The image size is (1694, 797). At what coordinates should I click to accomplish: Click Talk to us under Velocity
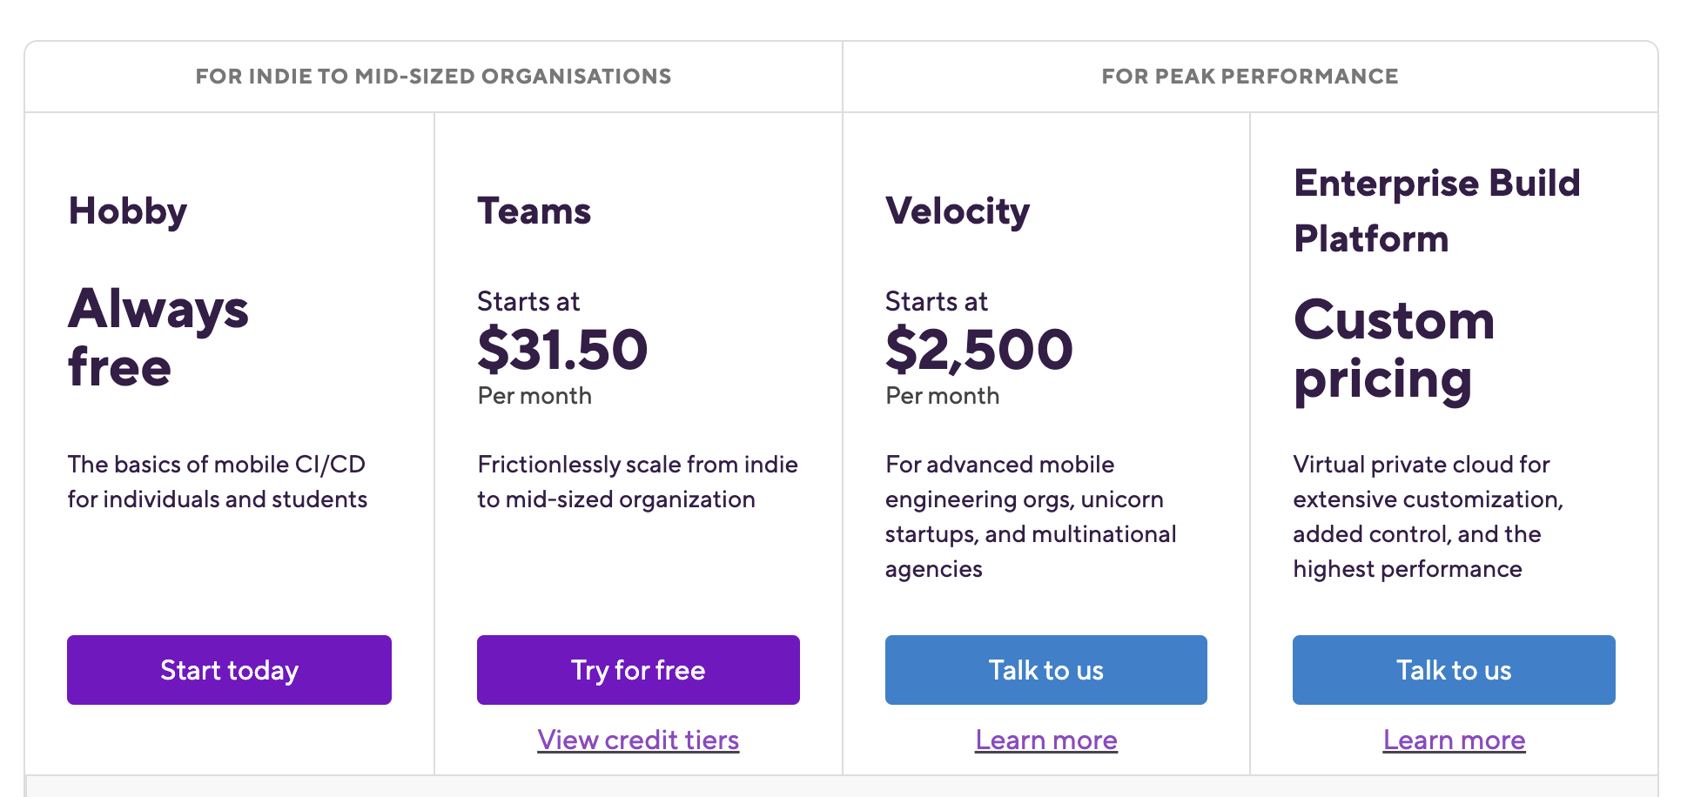pyautogui.click(x=1046, y=670)
